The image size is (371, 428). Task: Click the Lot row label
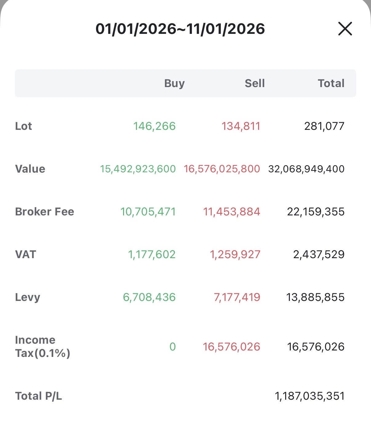click(24, 126)
